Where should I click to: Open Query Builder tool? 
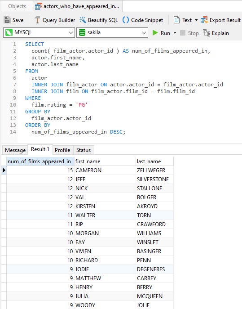point(54,20)
